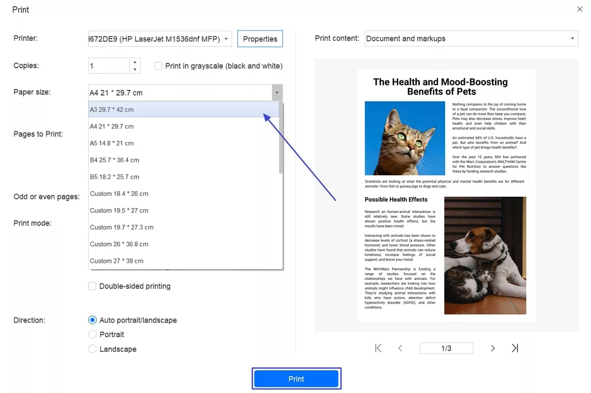This screenshot has height=393, width=591.
Task: Click the page number field 1/3
Action: point(446,348)
